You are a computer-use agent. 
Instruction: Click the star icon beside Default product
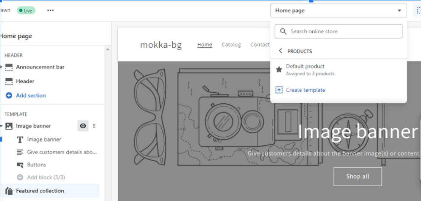pos(279,70)
